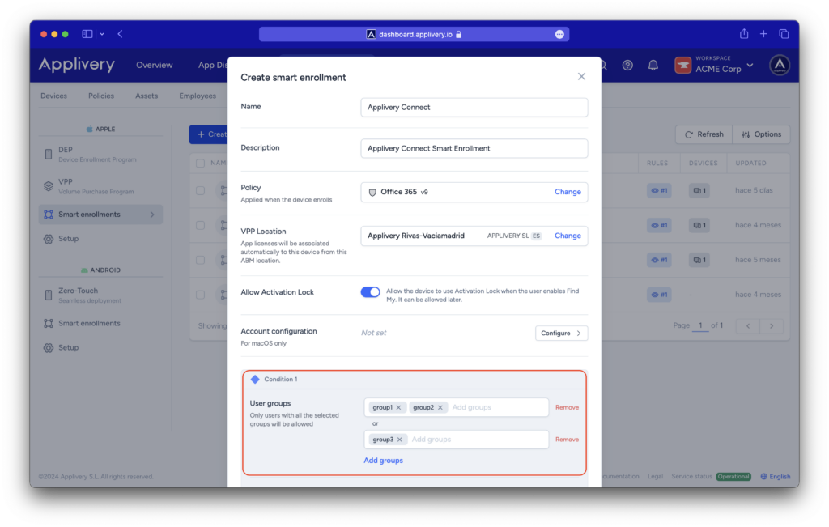Change the VPP Location
The image size is (829, 527).
[568, 236]
